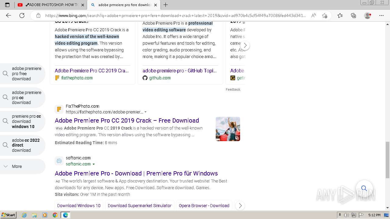The image size is (390, 219).
Task: Open github.com card source
Action: tap(160, 78)
